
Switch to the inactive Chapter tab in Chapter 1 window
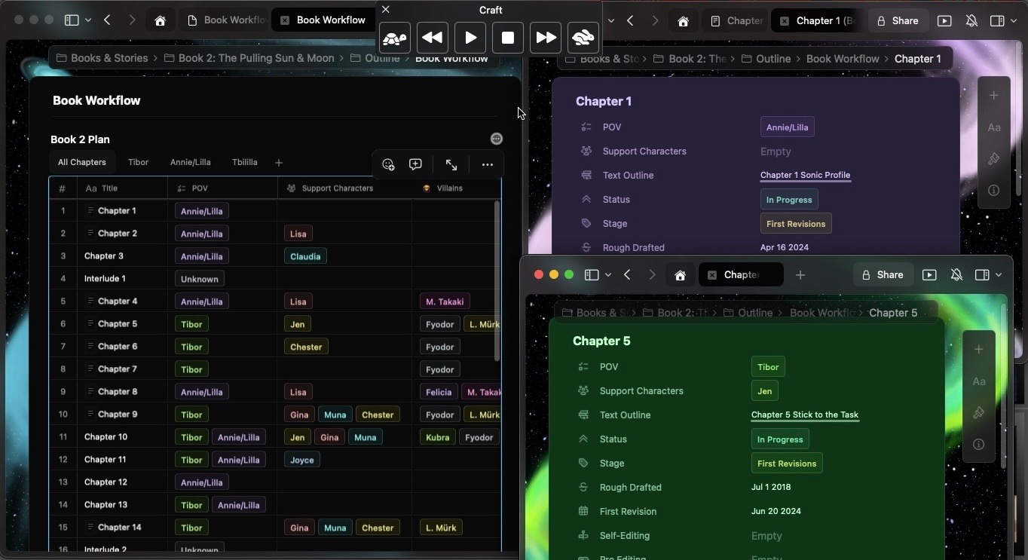click(737, 21)
